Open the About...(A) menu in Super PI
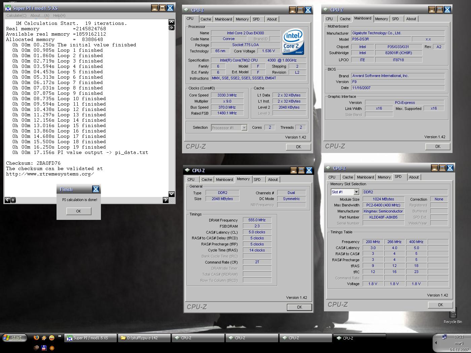 pyautogui.click(x=40, y=15)
